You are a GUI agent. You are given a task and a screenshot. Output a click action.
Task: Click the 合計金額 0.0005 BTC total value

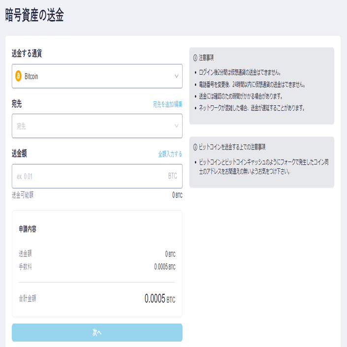pos(160,299)
